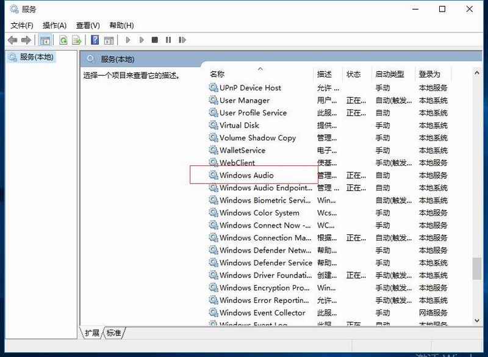Click the Export List toolbar icon
This screenshot has width=488, height=357.
click(77, 40)
